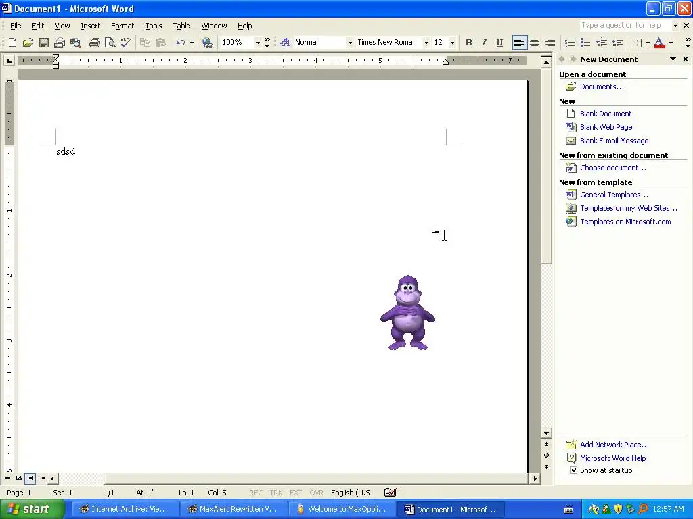Run Spelling and Grammar check icon

point(125,43)
